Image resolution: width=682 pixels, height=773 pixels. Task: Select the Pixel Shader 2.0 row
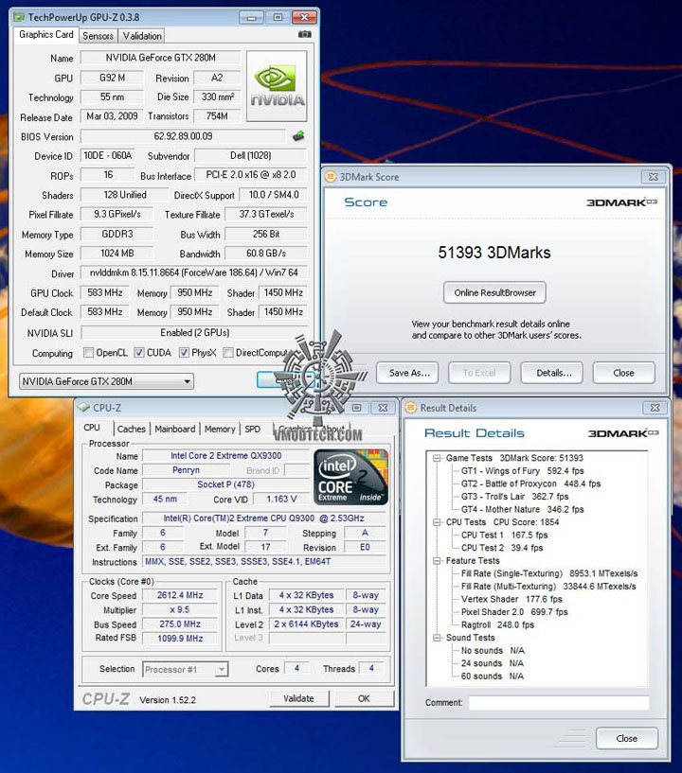click(514, 612)
